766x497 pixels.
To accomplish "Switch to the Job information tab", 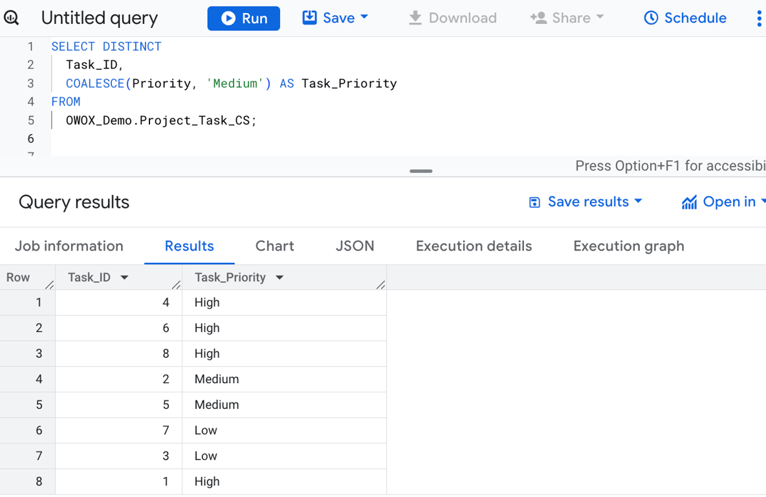I will pos(69,246).
